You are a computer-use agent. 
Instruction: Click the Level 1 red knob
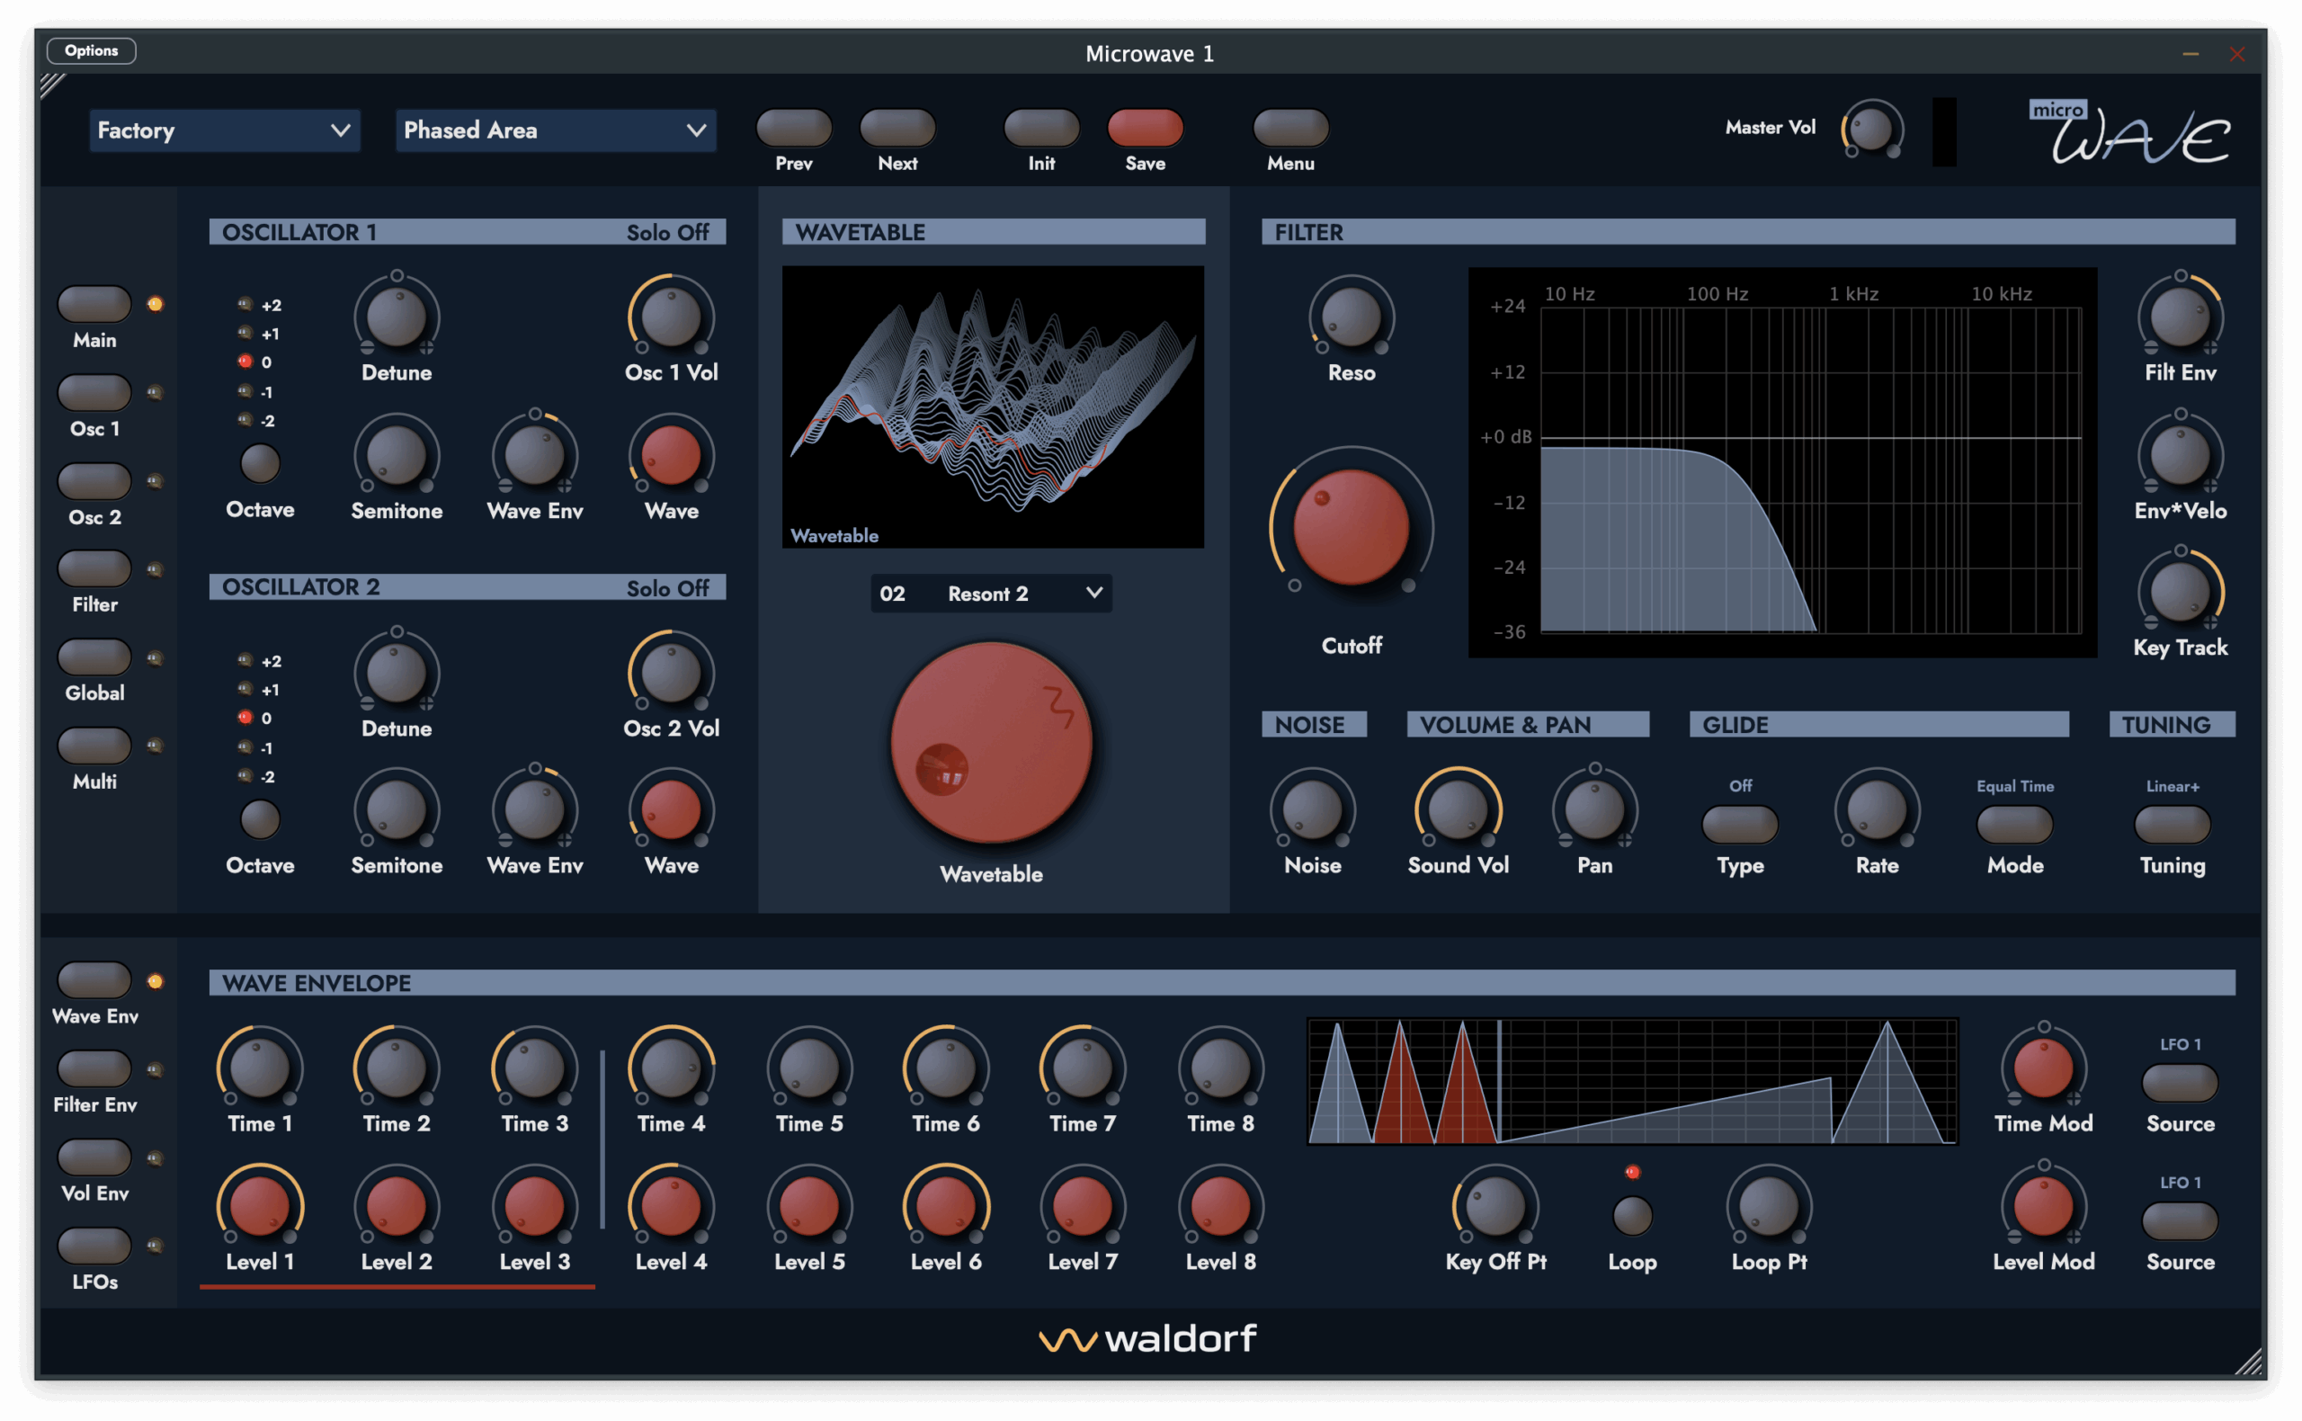[x=259, y=1207]
